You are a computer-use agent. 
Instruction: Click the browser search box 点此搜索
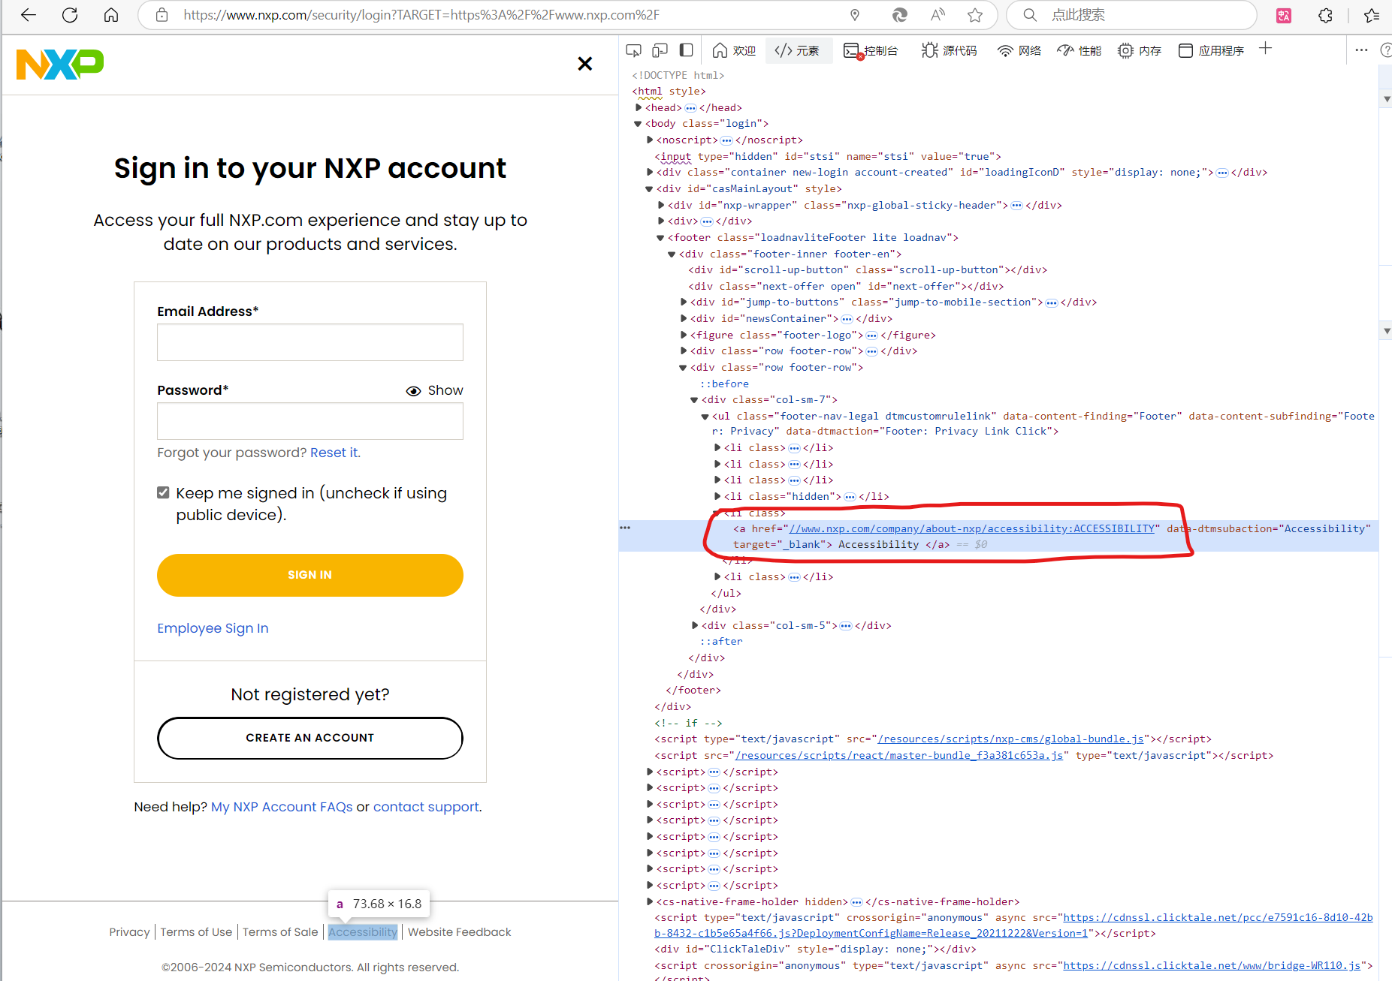coord(1131,15)
